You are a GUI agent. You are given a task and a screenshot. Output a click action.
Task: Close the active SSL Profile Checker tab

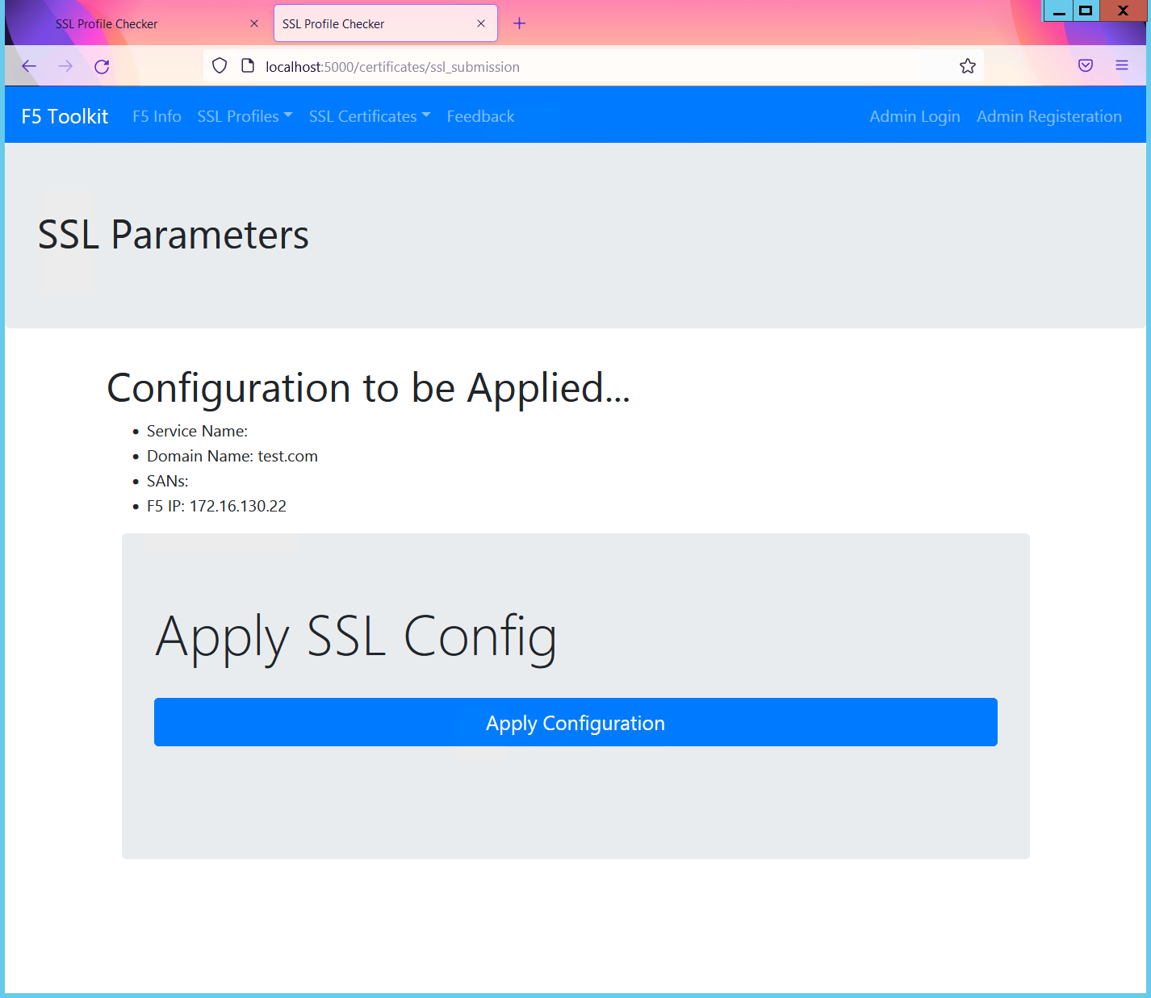coord(481,23)
